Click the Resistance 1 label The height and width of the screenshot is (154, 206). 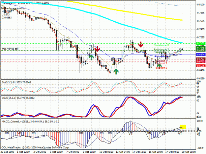tap(161, 52)
